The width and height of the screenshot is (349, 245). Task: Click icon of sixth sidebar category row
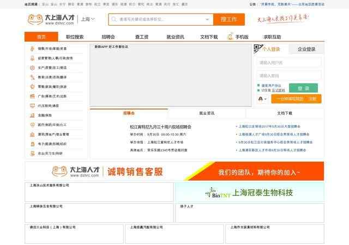33,96
